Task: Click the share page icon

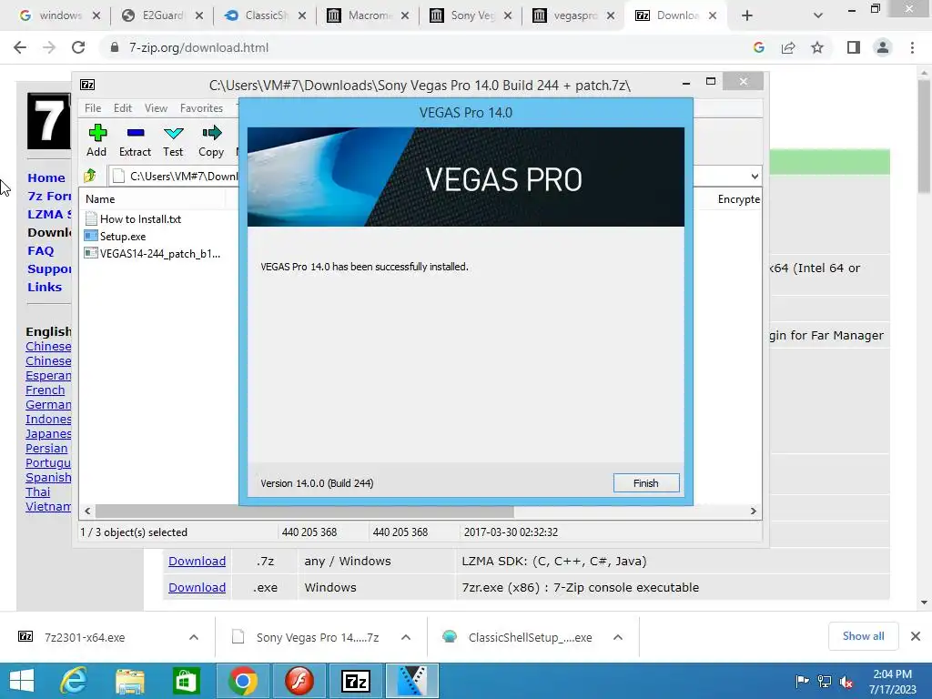Action: [788, 47]
